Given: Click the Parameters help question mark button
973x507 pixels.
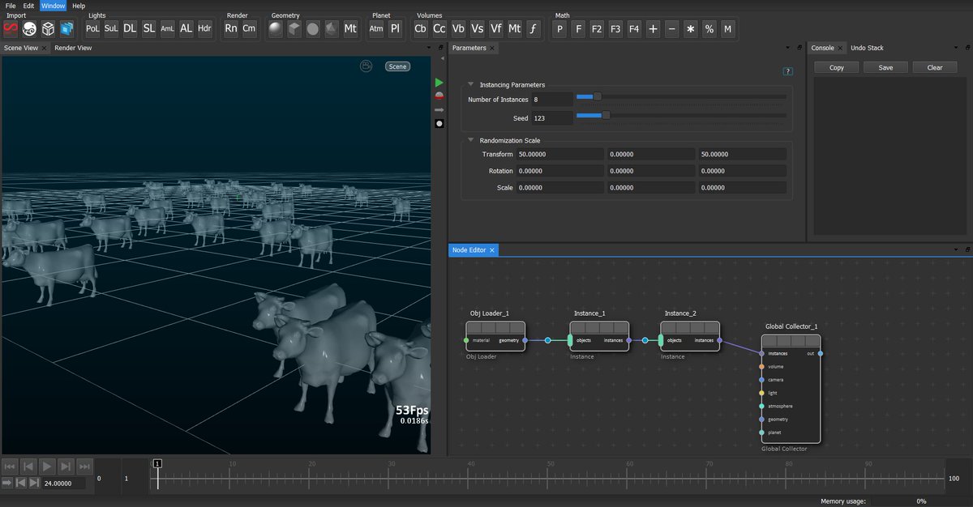Looking at the screenshot, I should click(x=788, y=71).
